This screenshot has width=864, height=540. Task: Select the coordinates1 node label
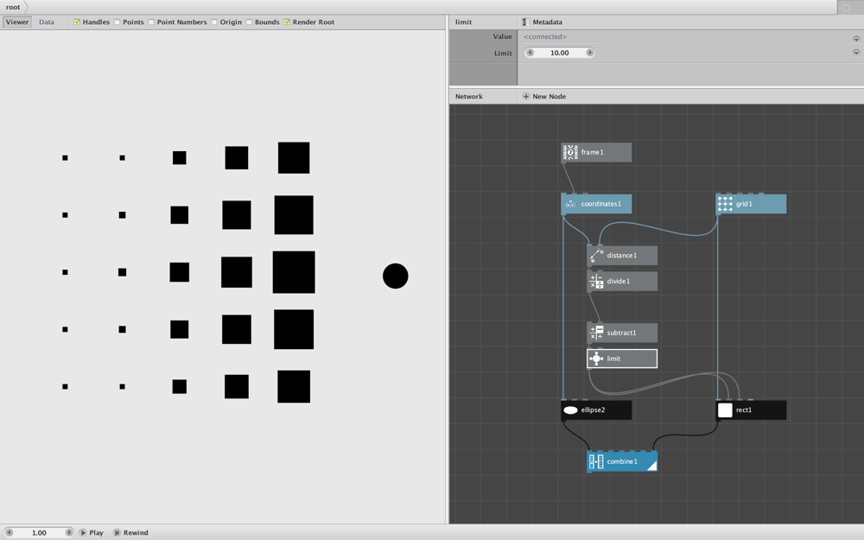pyautogui.click(x=600, y=204)
